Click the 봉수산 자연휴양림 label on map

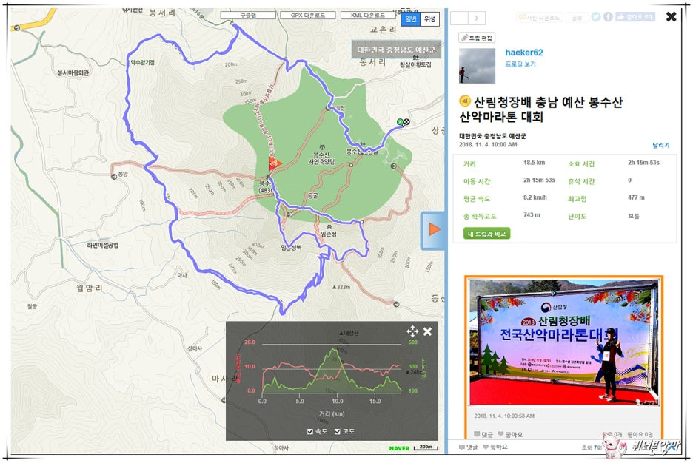click(x=321, y=158)
